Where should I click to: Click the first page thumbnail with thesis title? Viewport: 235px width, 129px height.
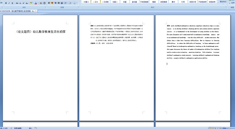tap(40, 68)
